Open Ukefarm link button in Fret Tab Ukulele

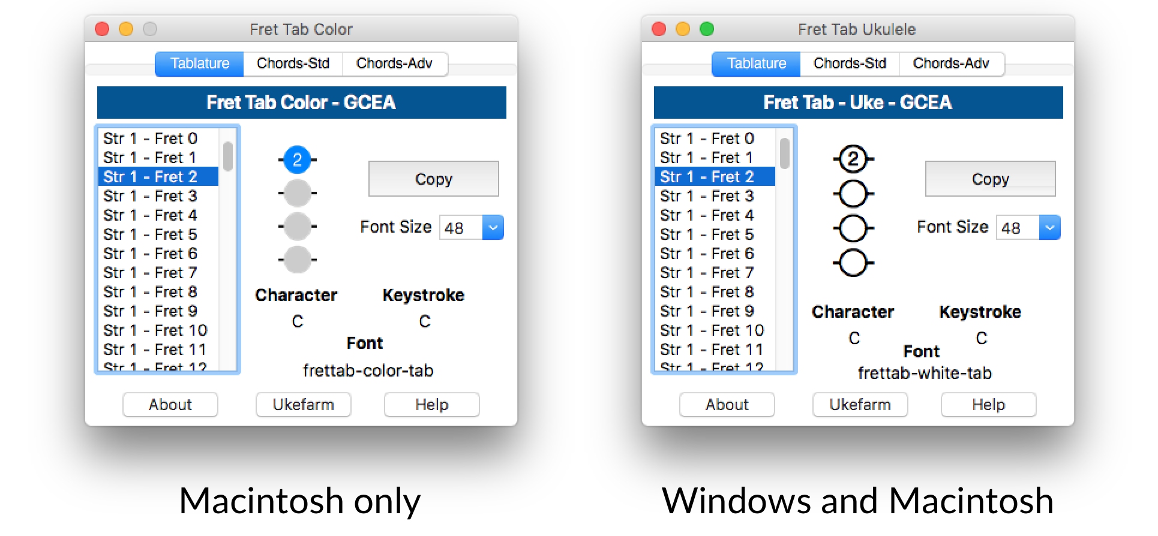point(860,405)
